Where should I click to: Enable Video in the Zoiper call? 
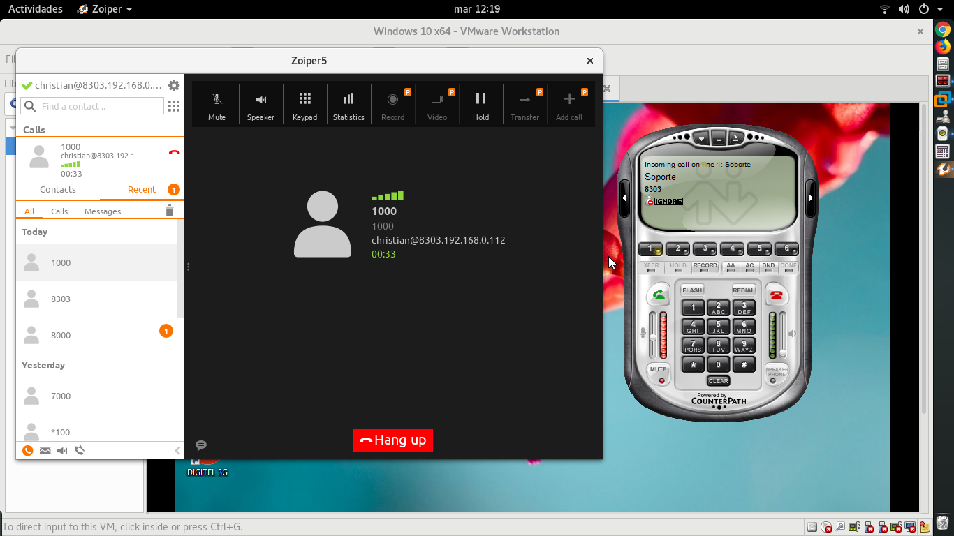pos(436,105)
